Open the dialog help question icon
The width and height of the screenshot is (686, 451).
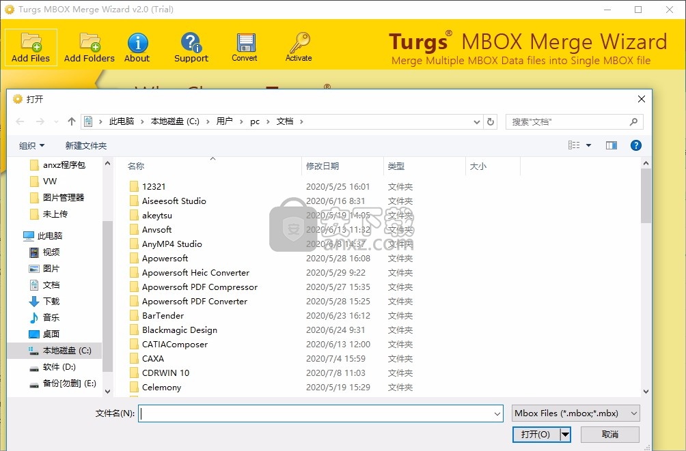point(635,145)
